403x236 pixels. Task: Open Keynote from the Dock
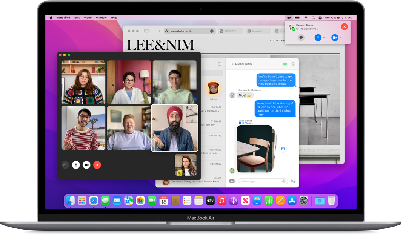point(257,201)
